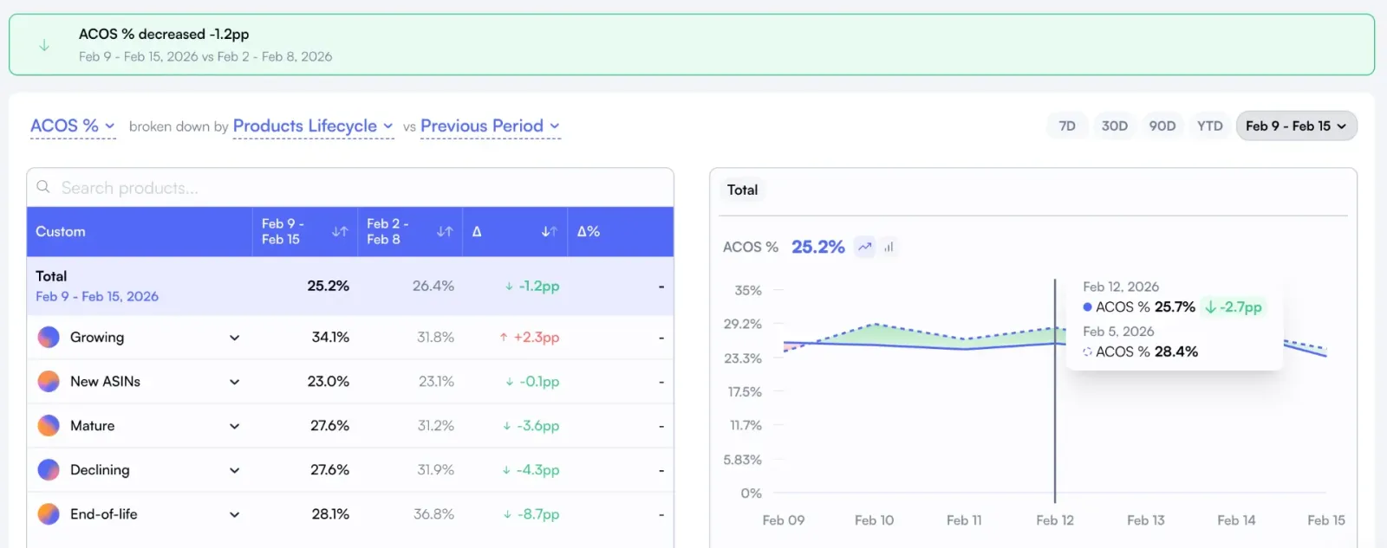The height and width of the screenshot is (548, 1387).
Task: Click Total period Feb 9 - Feb 15, 2026
Action: click(x=97, y=296)
